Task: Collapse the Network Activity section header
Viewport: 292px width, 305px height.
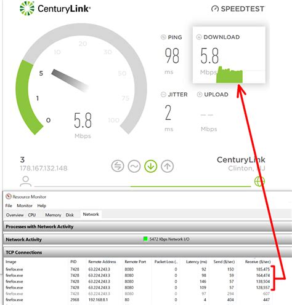Action: coord(147,239)
